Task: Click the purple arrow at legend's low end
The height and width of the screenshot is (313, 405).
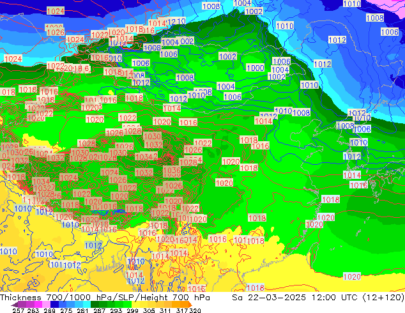Action: 14,305
